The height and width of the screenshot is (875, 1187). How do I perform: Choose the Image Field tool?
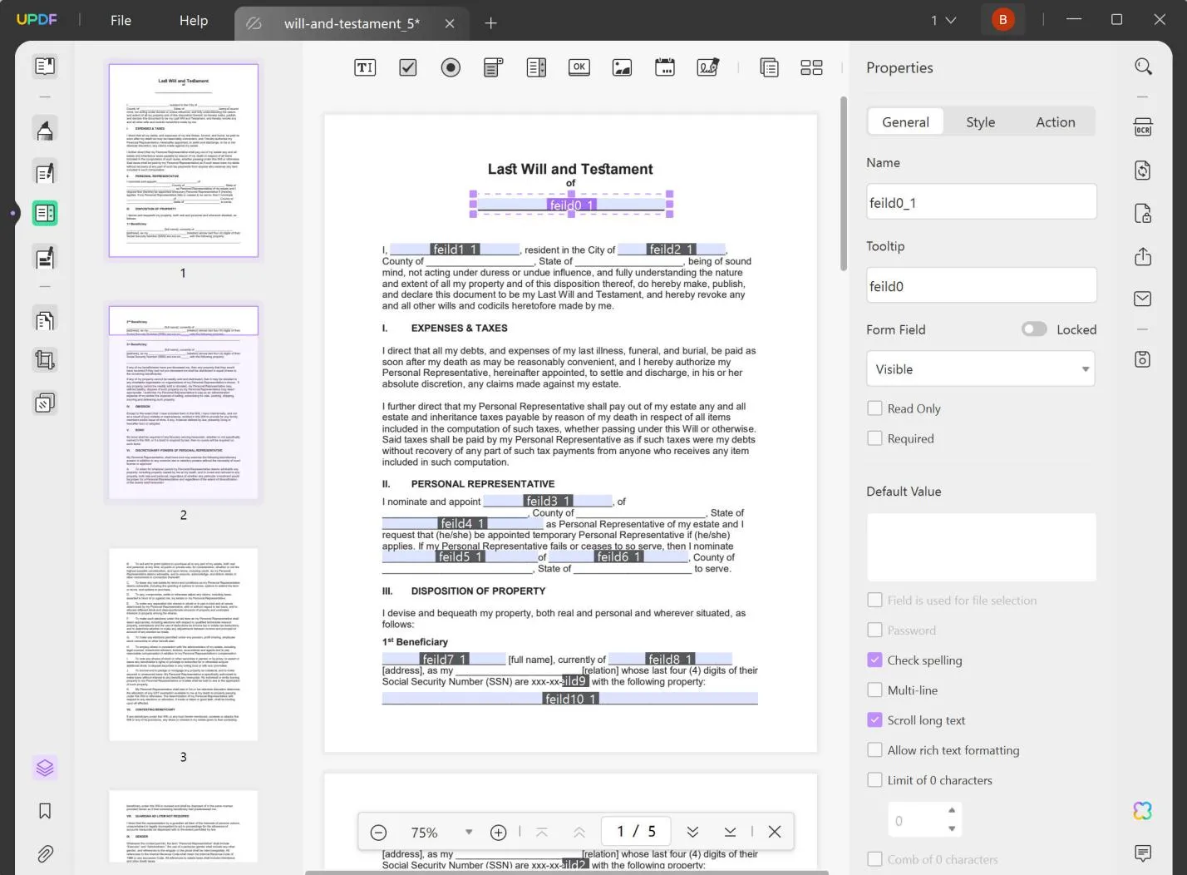(622, 68)
